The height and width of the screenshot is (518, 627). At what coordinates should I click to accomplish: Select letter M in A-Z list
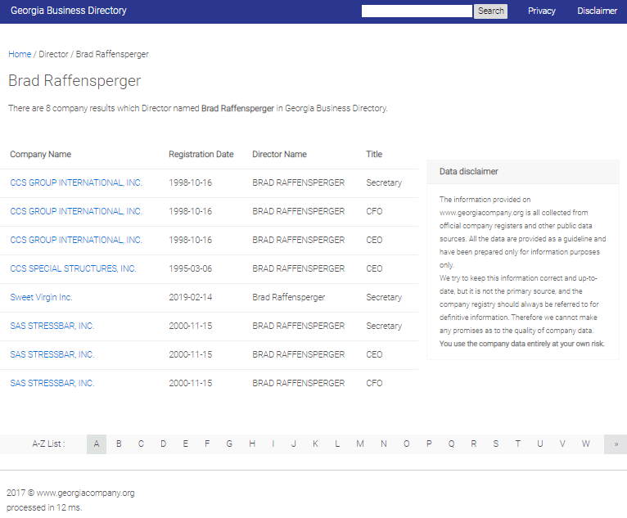360,444
